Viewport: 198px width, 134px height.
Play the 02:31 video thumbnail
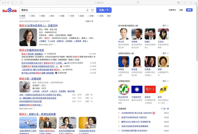coord(87,123)
